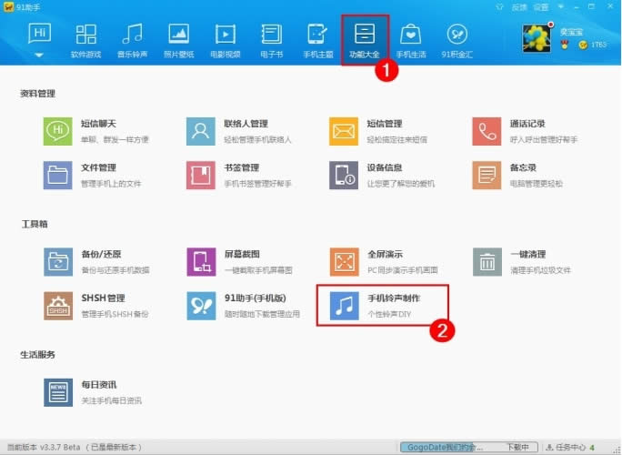622x455 pixels.
Task: Open 电影视频 tab
Action: click(x=226, y=41)
